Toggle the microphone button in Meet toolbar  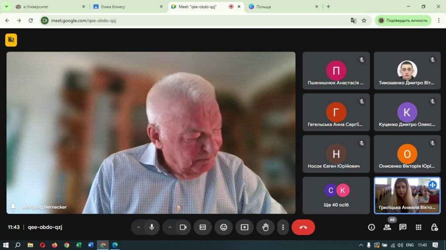coord(152,227)
